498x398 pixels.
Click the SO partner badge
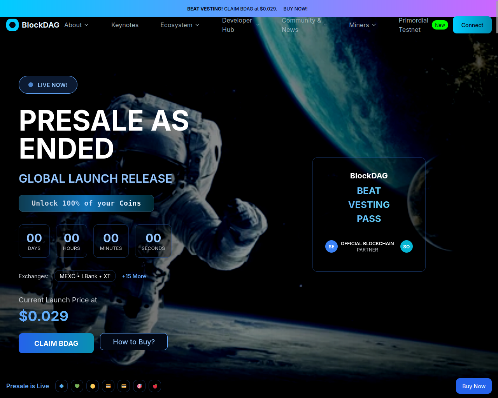click(x=407, y=246)
